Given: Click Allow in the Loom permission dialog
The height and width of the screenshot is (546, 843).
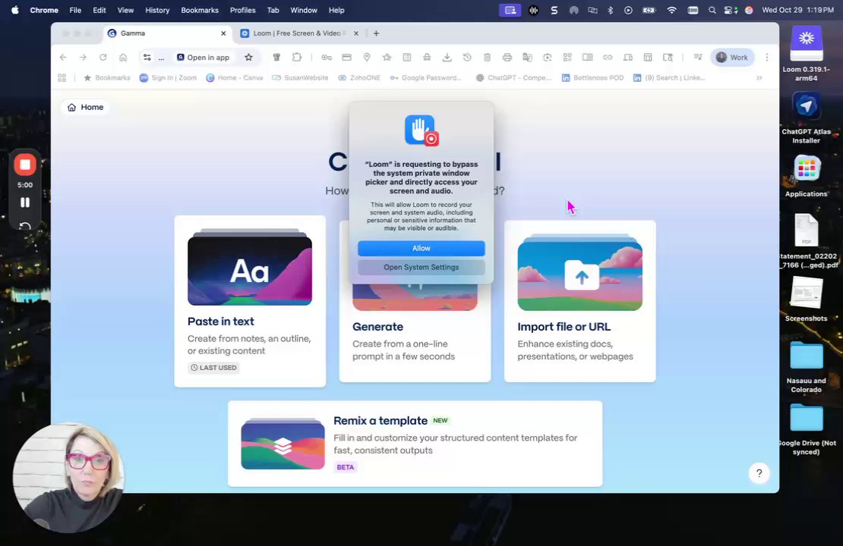Looking at the screenshot, I should 421,248.
